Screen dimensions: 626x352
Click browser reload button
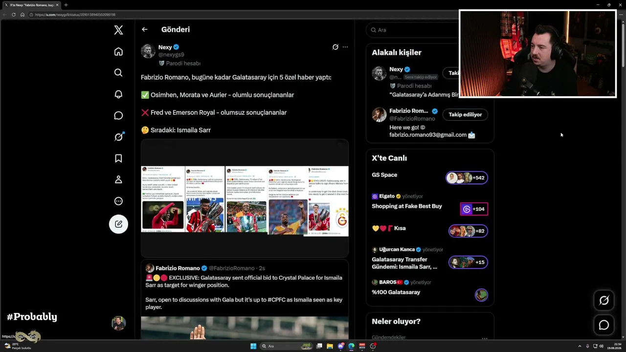coord(14,15)
